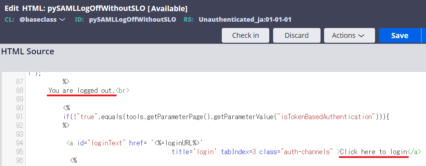This screenshot has height=166, width=426.
Task: Click the Discard button
Action: point(297,35)
